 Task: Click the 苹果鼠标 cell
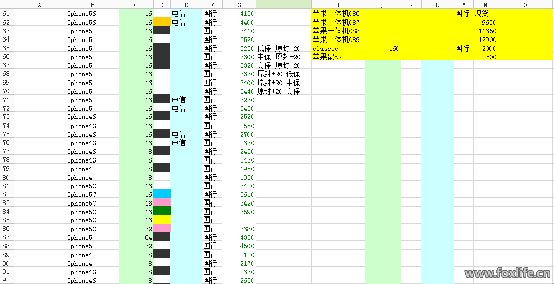(x=337, y=57)
